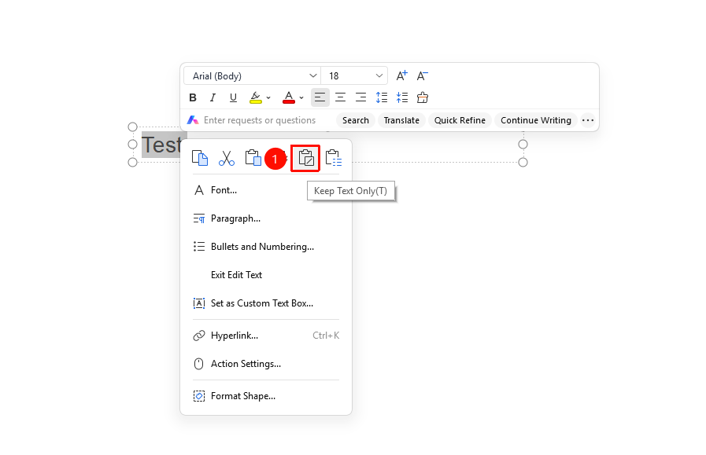The image size is (706, 455).
Task: Open Action Settings... from the context menu
Action: click(266, 364)
